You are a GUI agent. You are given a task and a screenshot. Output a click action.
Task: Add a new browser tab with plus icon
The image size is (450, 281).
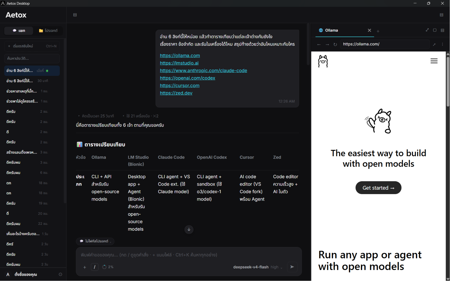(x=378, y=31)
